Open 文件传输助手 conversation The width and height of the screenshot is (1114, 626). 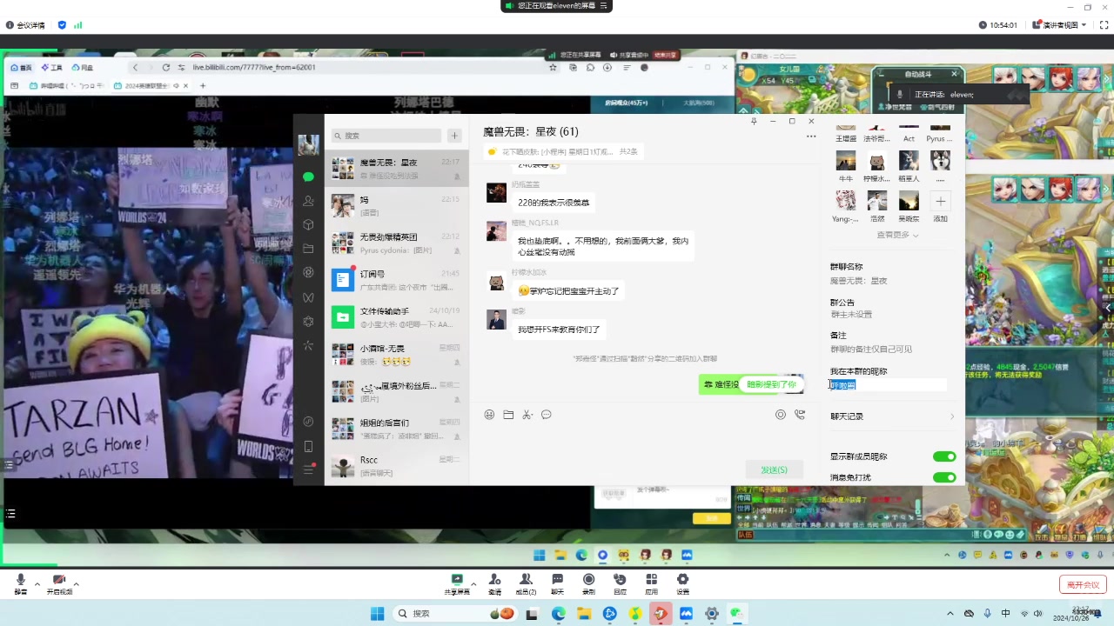[x=397, y=316]
